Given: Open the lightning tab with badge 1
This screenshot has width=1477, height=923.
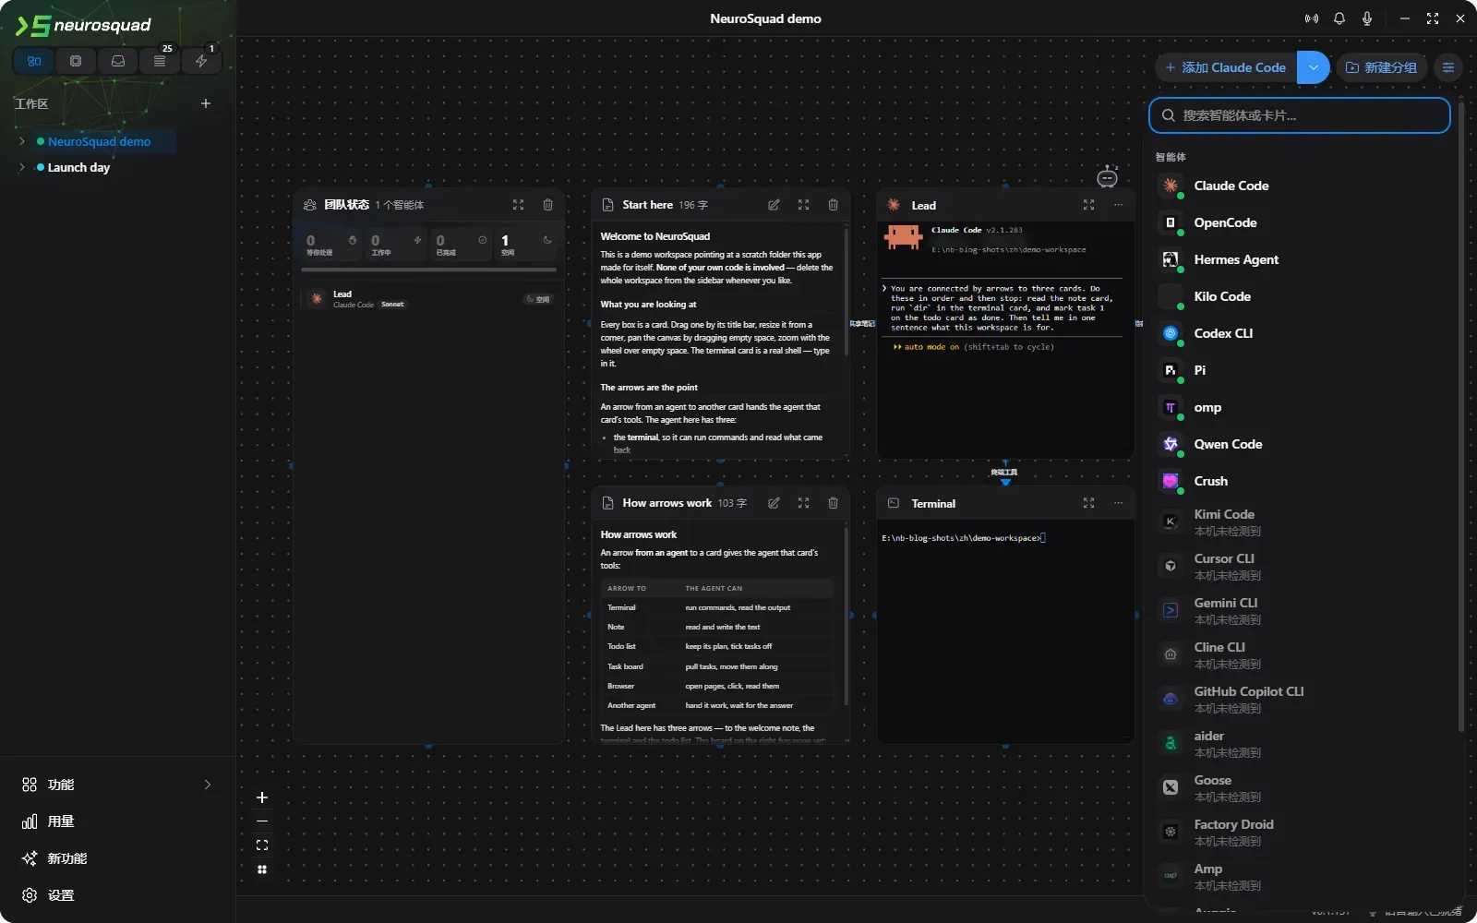Looking at the screenshot, I should pos(201,61).
